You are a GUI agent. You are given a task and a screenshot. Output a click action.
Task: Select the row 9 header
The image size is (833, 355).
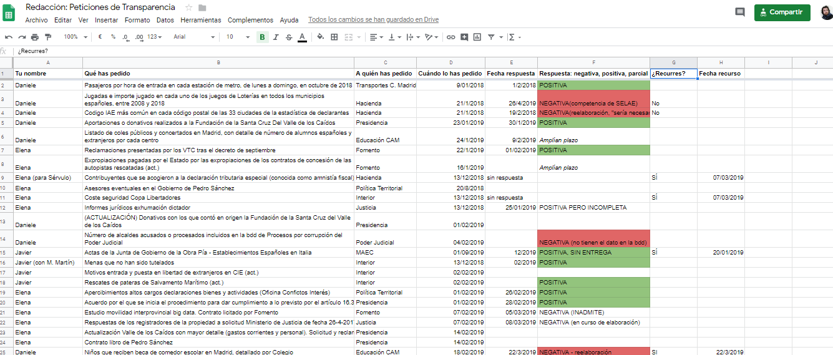6,178
